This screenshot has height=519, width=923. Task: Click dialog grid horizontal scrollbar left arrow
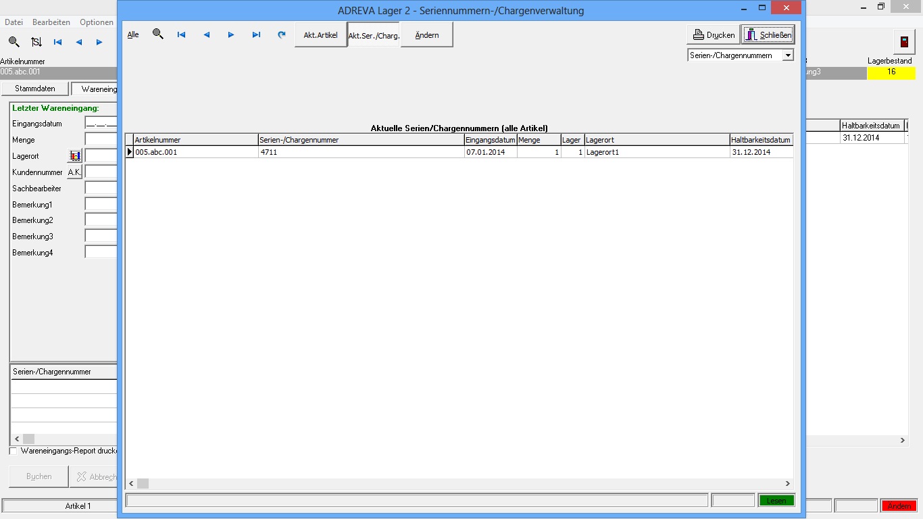pyautogui.click(x=131, y=484)
